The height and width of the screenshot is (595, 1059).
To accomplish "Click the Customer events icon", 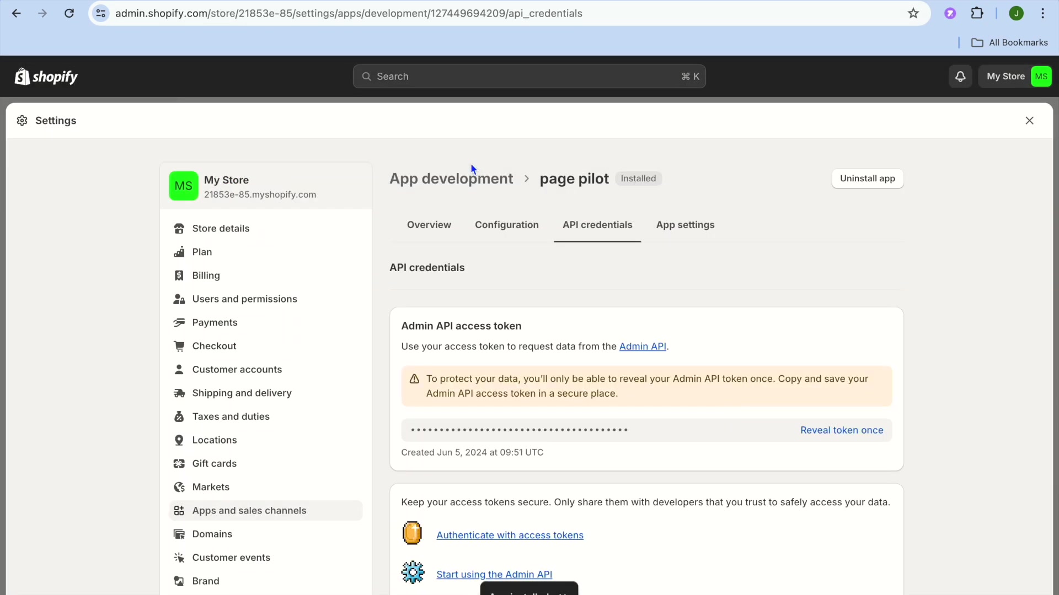I will [179, 558].
